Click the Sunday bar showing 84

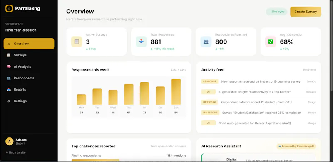click(176, 92)
